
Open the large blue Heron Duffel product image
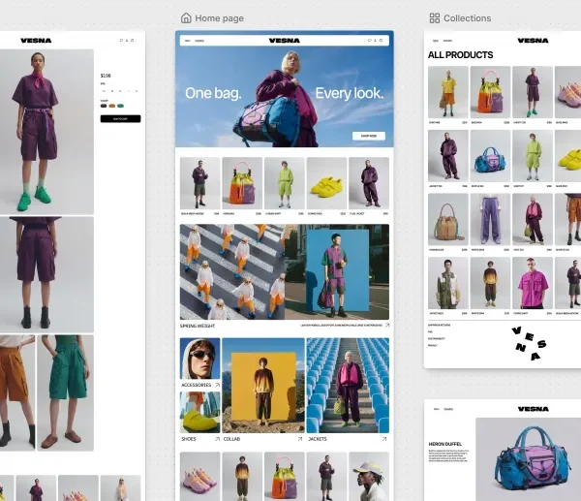tap(529, 459)
